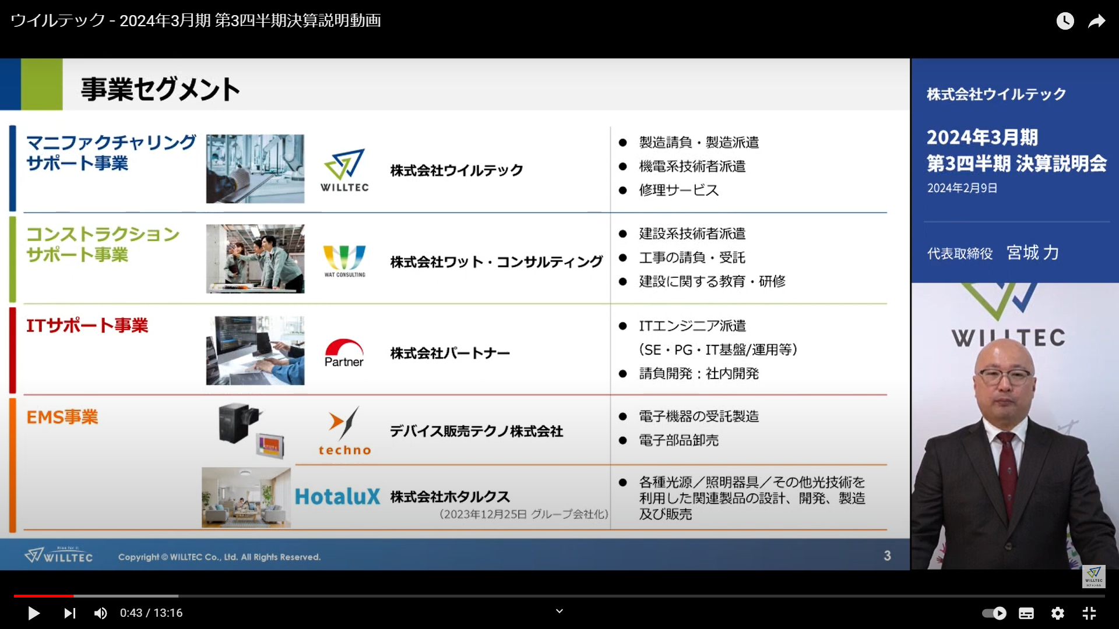1119x629 pixels.
Task: Toggle the autoplay switch
Action: point(994,613)
